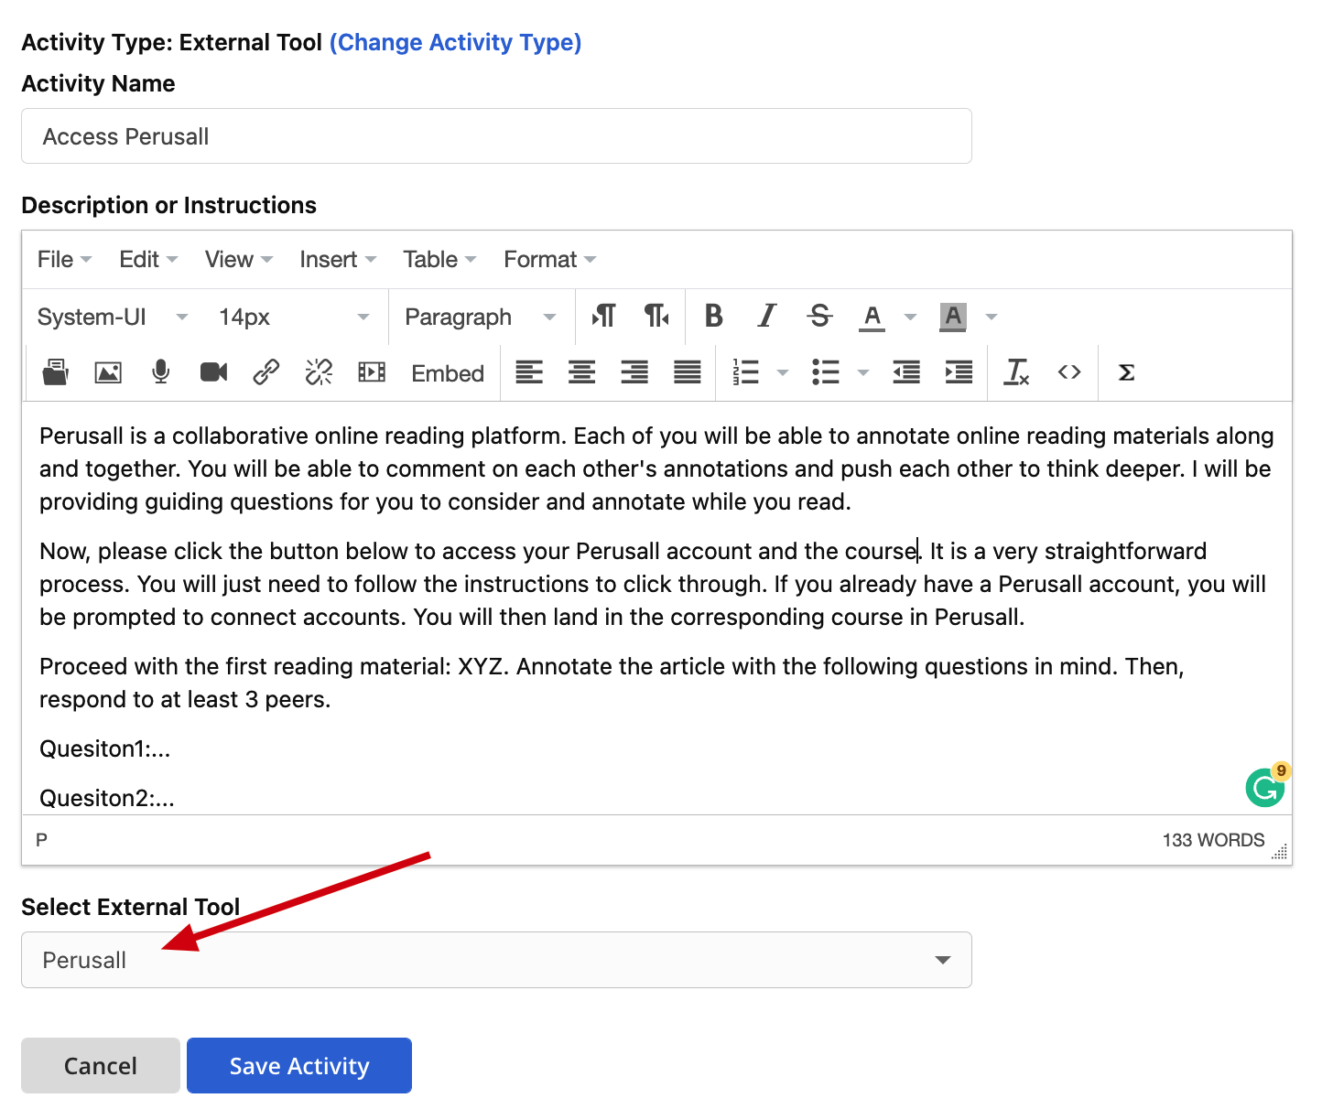The height and width of the screenshot is (1109, 1333).
Task: Click the P element path in status bar
Action: coord(41,840)
